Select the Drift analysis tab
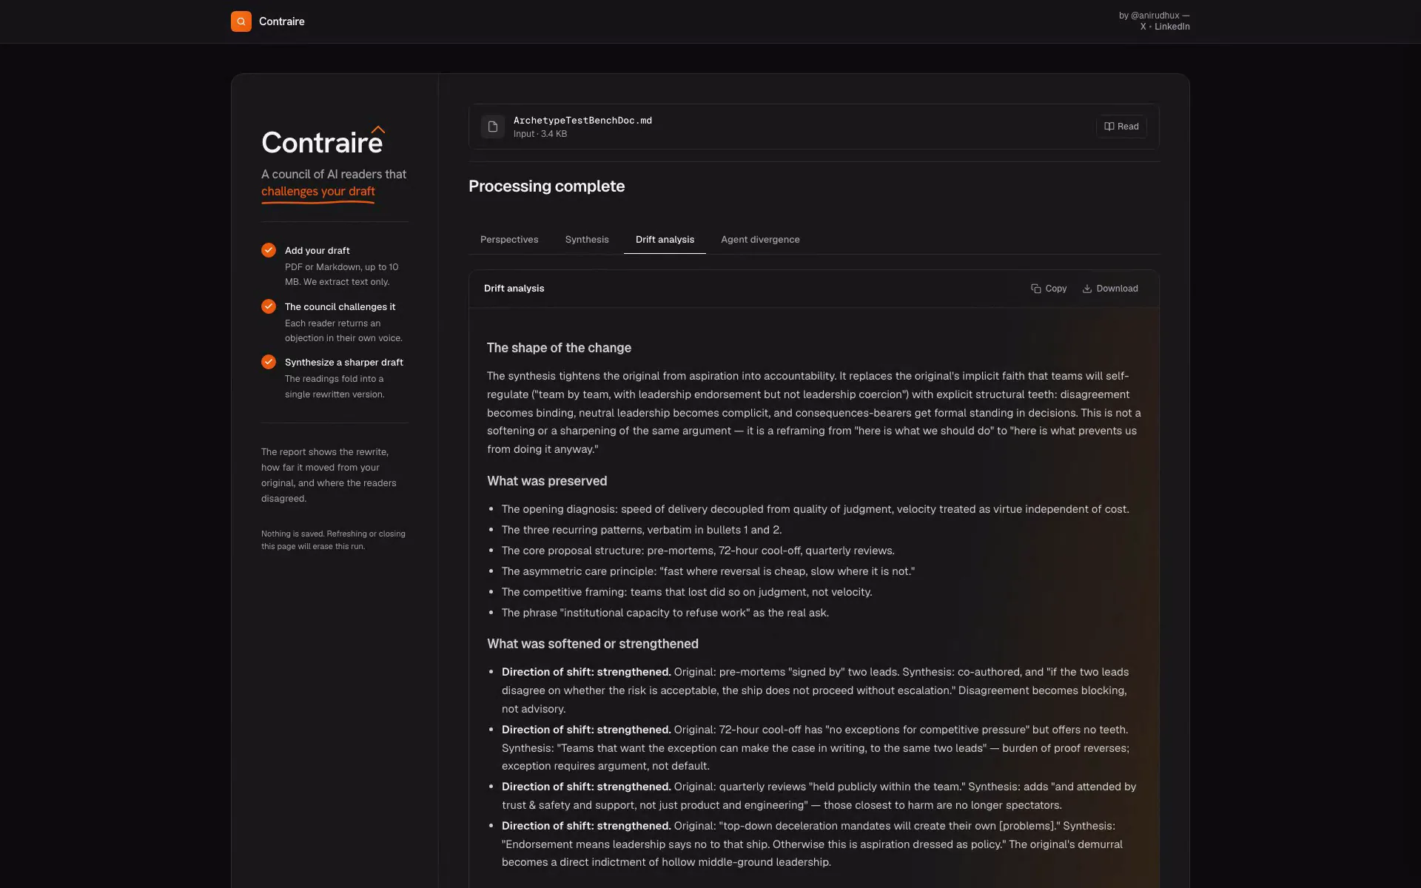The width and height of the screenshot is (1421, 888). pos(665,240)
